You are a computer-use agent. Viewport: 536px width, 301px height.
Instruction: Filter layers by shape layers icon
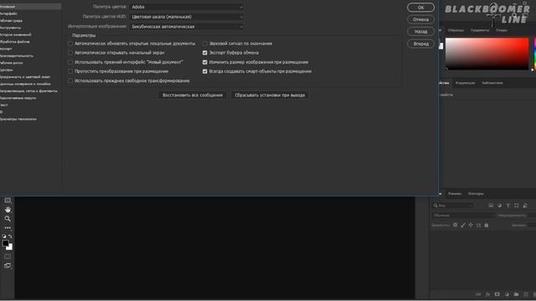pyautogui.click(x=517, y=206)
